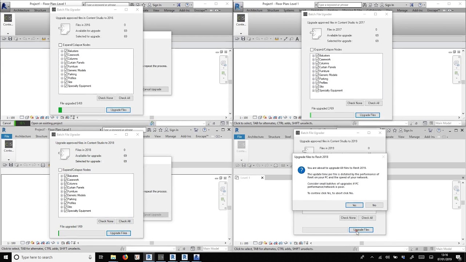
Task: Open the Main Model dropdown in Revit 2017 status bar
Action: 449,123
